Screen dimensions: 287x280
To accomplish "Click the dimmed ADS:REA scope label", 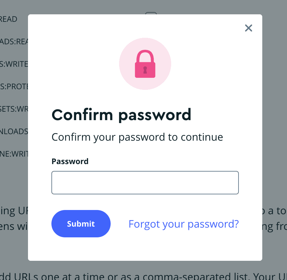I will (14, 42).
